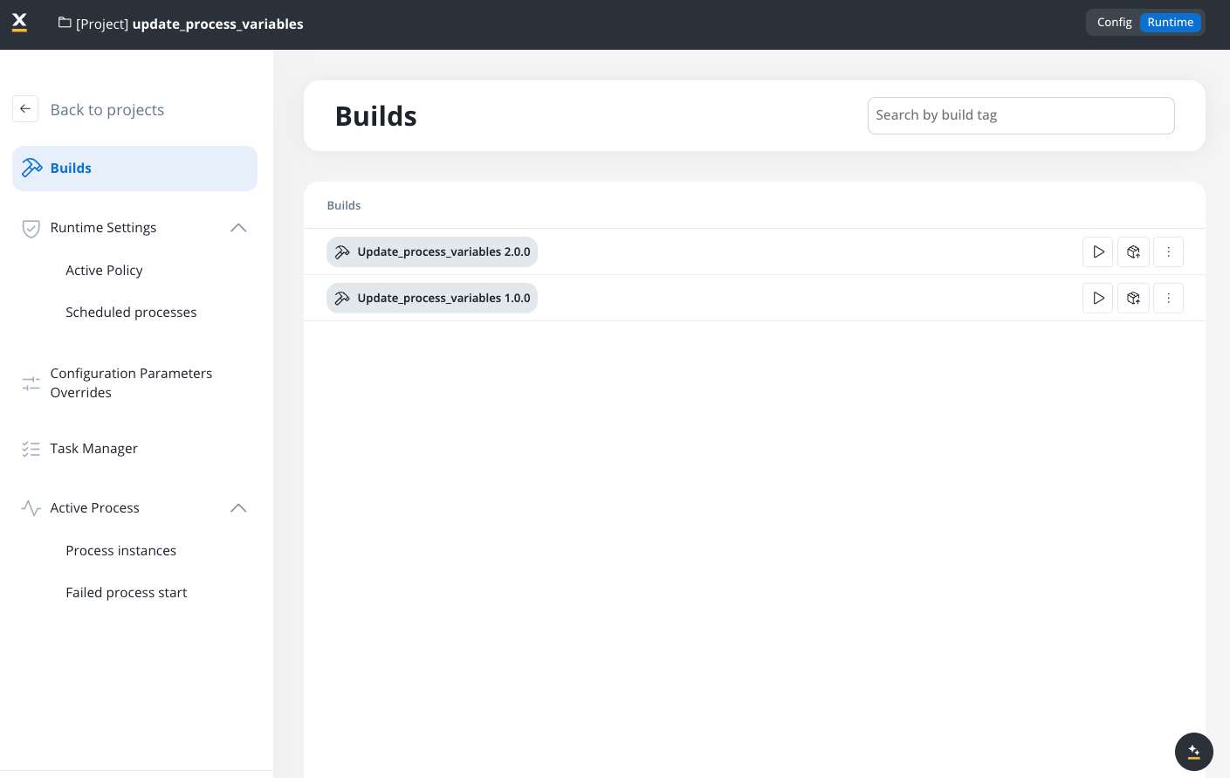Switch to Config mode
The width and height of the screenshot is (1230, 778).
click(1114, 23)
